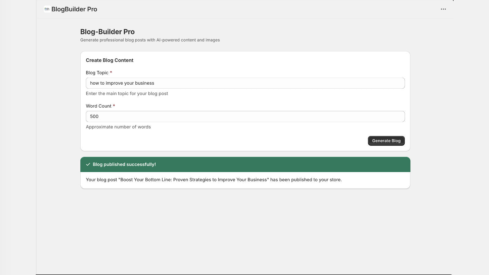Click the BlogBuilder Pro logo icon
This screenshot has height=275, width=489.
tap(47, 9)
